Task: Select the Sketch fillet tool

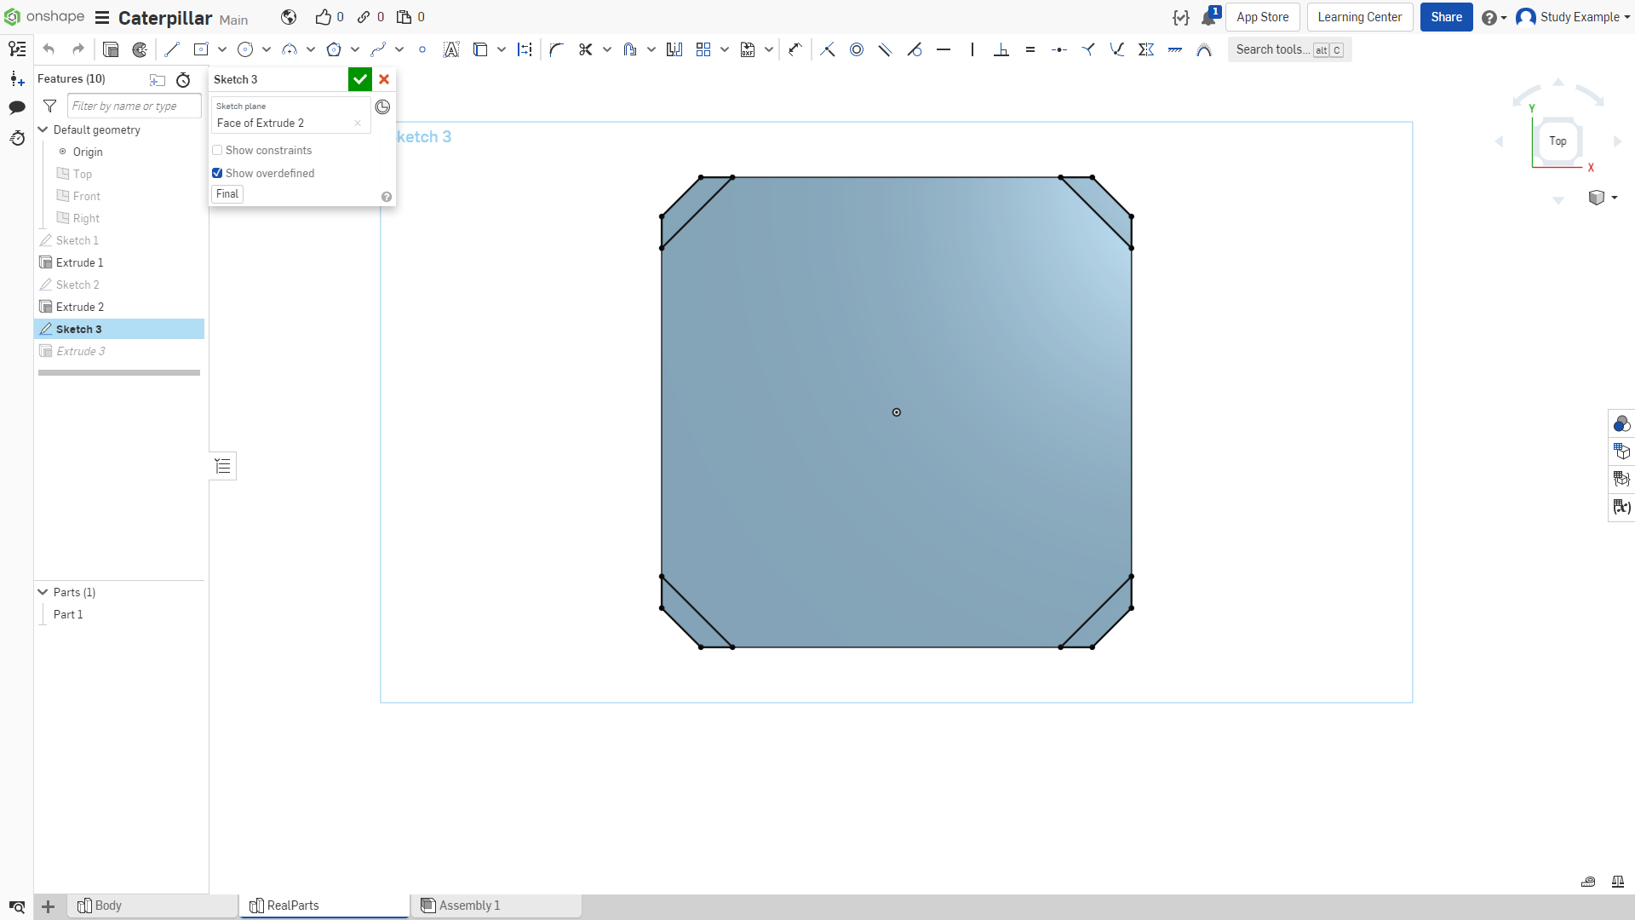Action: tap(556, 49)
